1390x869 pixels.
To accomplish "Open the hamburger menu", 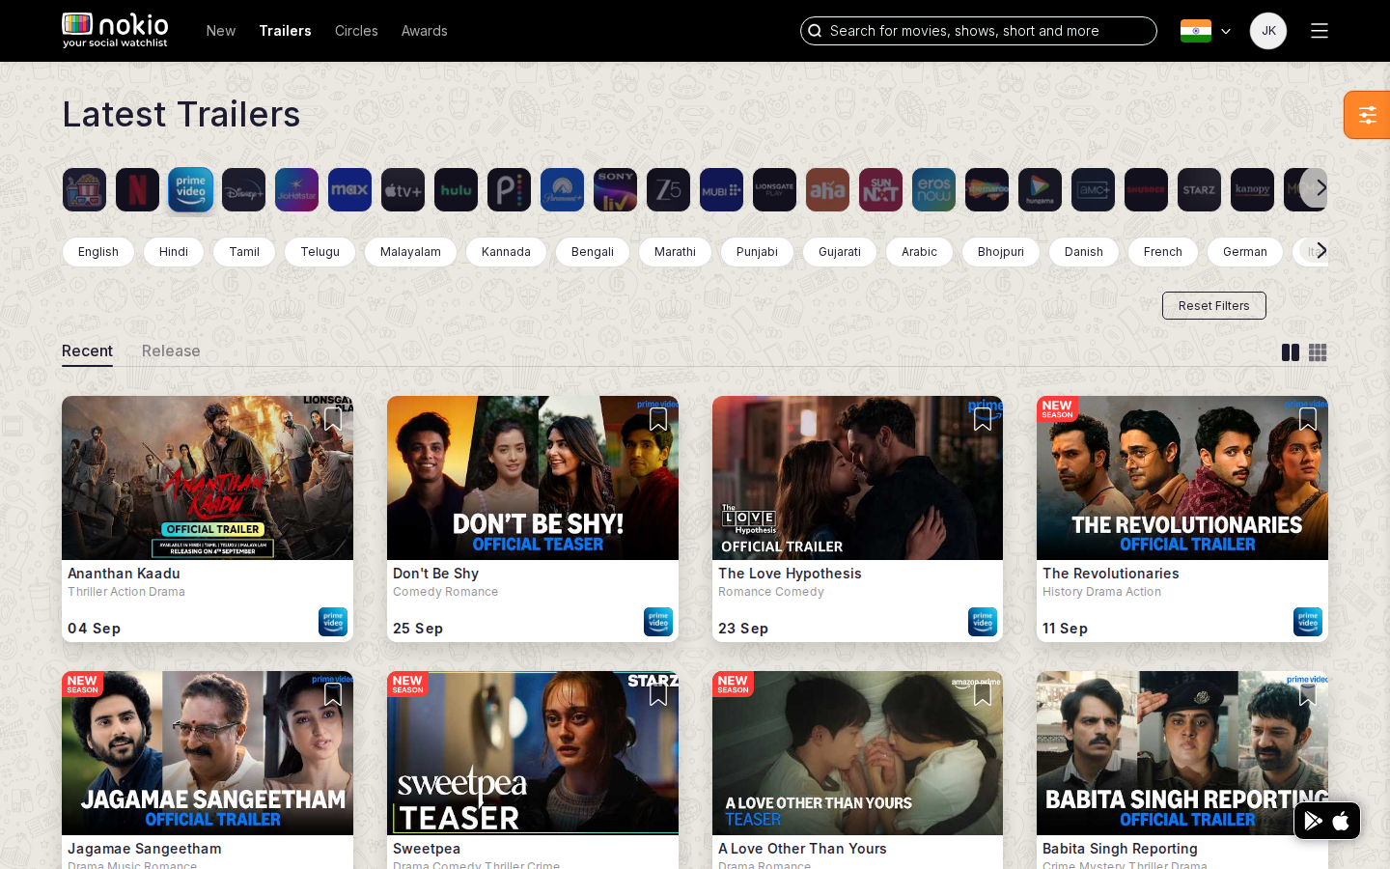I will point(1320,31).
